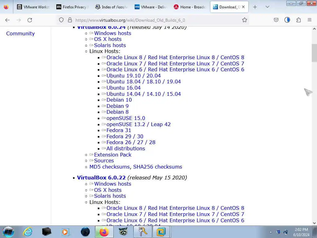317x238 pixels.
Task: Click the Ubuntu 16.04 link
Action: coord(124,88)
